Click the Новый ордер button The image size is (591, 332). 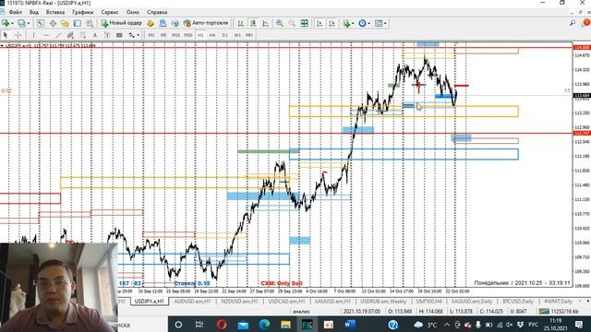(121, 23)
